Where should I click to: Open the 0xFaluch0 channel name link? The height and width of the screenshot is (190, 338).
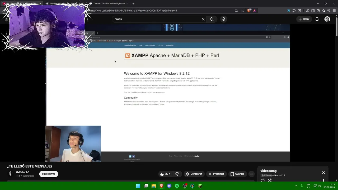23,172
